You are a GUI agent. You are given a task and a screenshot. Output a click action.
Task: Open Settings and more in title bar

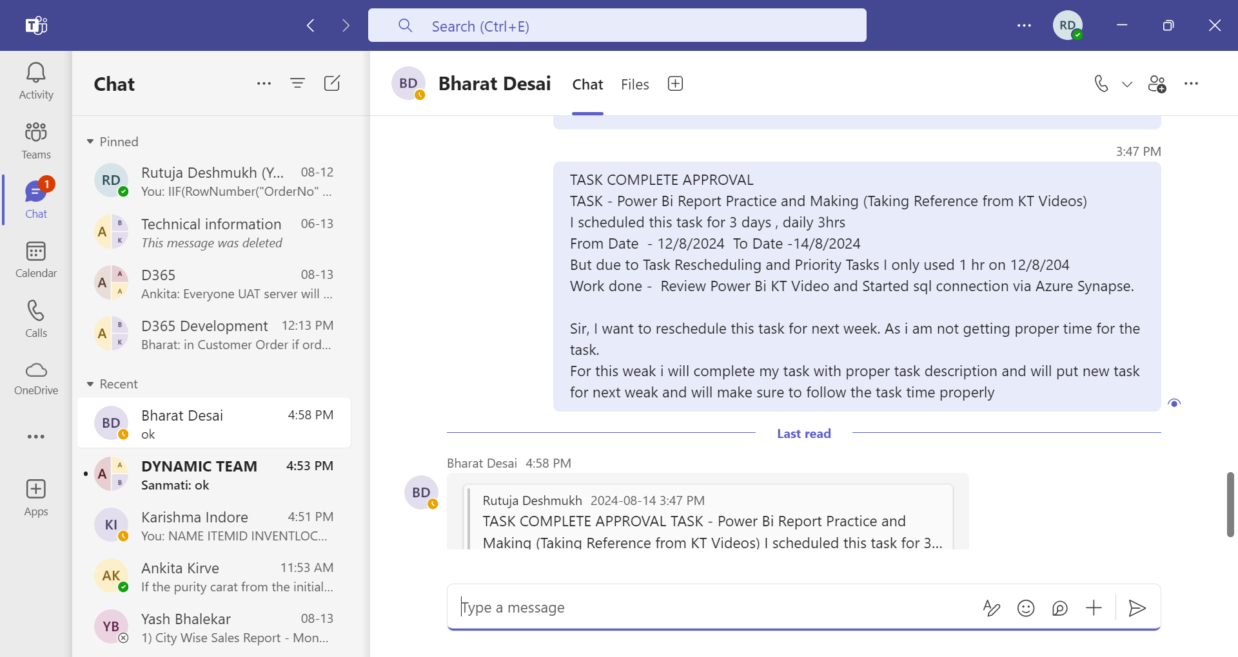tap(1024, 25)
